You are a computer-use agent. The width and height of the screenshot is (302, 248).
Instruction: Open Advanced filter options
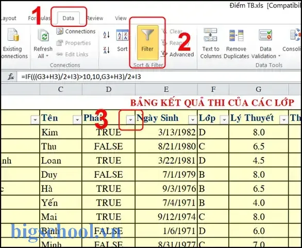tap(177, 54)
